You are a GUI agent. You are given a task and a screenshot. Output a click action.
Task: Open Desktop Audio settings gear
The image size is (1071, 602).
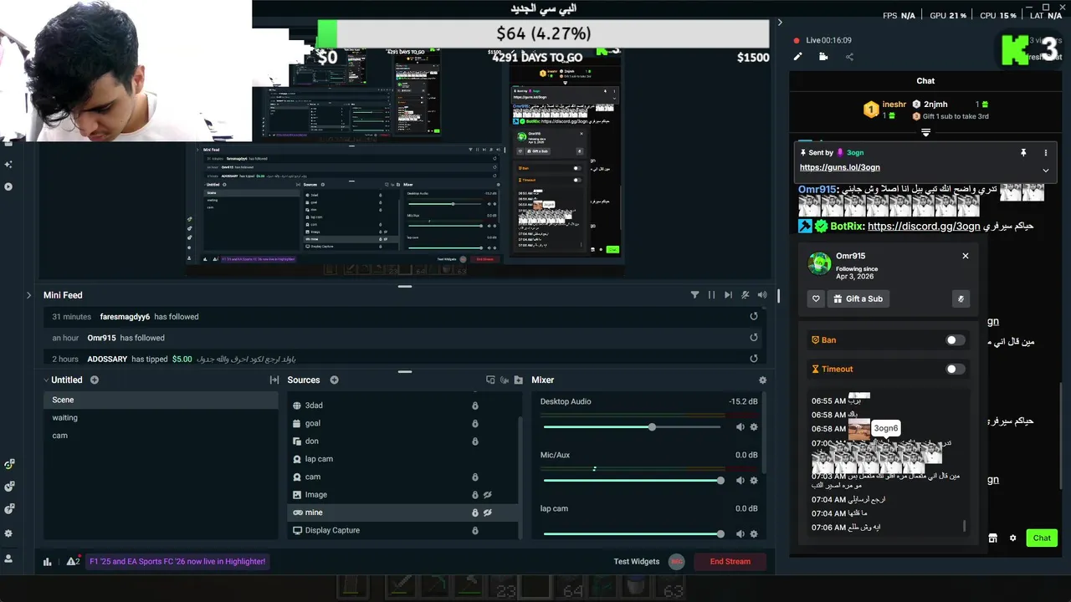[x=754, y=427]
